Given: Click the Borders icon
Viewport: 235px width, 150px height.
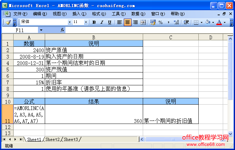Looking at the screenshot, I should [196, 22].
